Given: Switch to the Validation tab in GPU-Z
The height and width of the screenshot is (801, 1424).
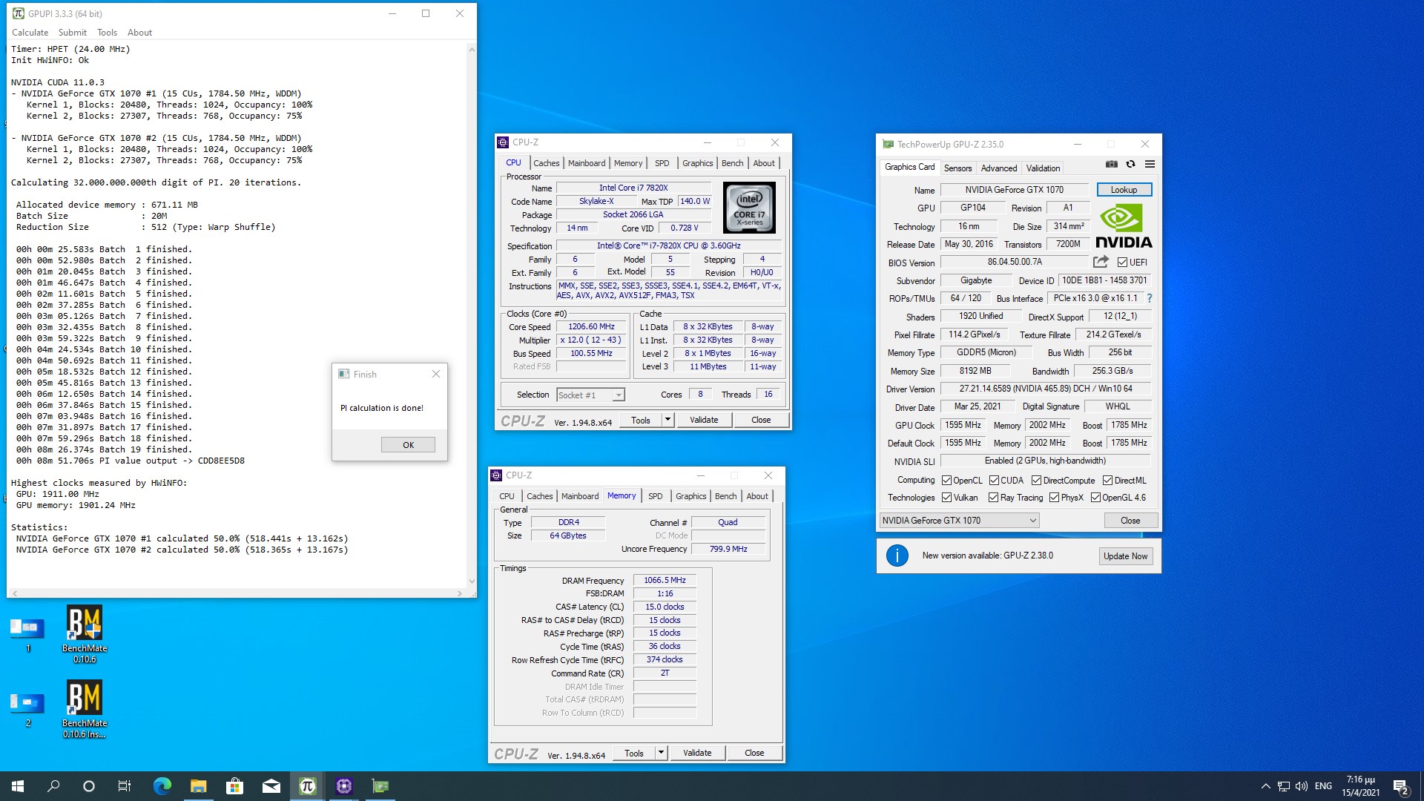Looking at the screenshot, I should (1043, 168).
